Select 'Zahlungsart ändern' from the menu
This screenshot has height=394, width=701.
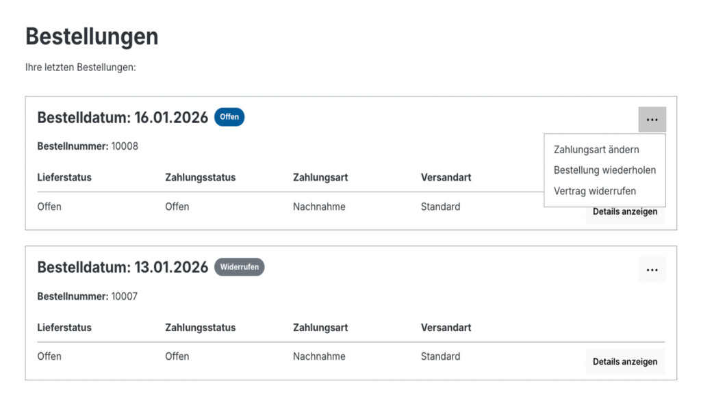coord(597,149)
